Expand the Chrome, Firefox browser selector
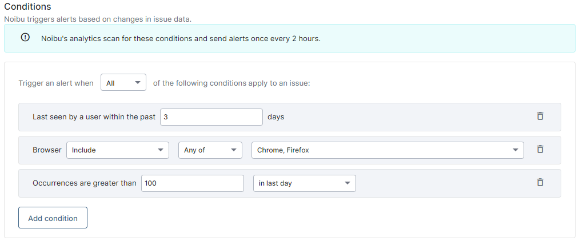This screenshot has height=241, width=579. point(388,150)
